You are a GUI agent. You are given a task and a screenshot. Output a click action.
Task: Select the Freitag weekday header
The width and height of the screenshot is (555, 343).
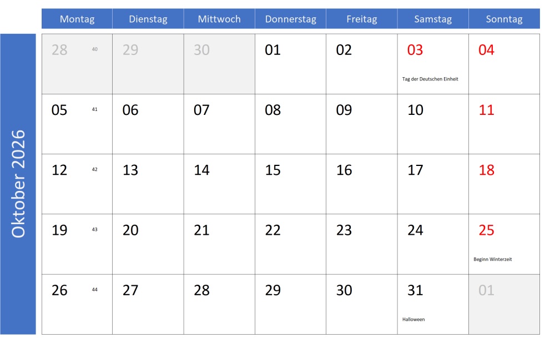(x=361, y=19)
